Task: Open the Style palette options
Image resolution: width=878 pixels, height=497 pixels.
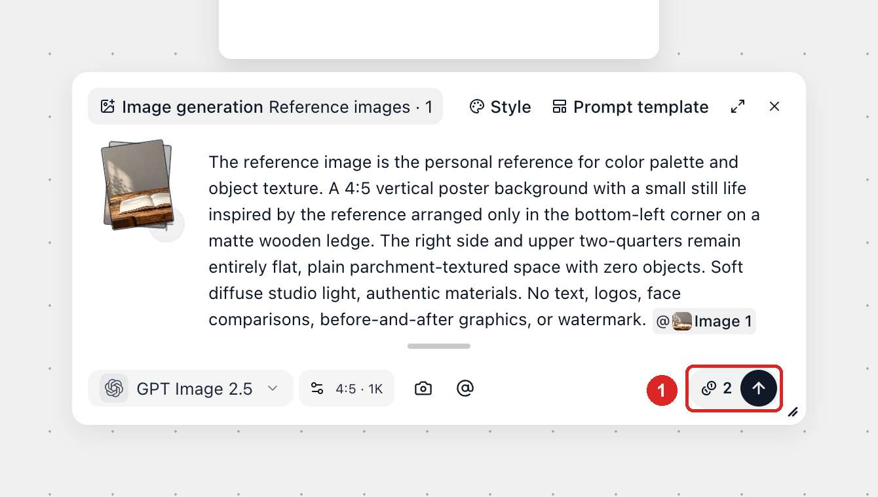Action: 500,107
